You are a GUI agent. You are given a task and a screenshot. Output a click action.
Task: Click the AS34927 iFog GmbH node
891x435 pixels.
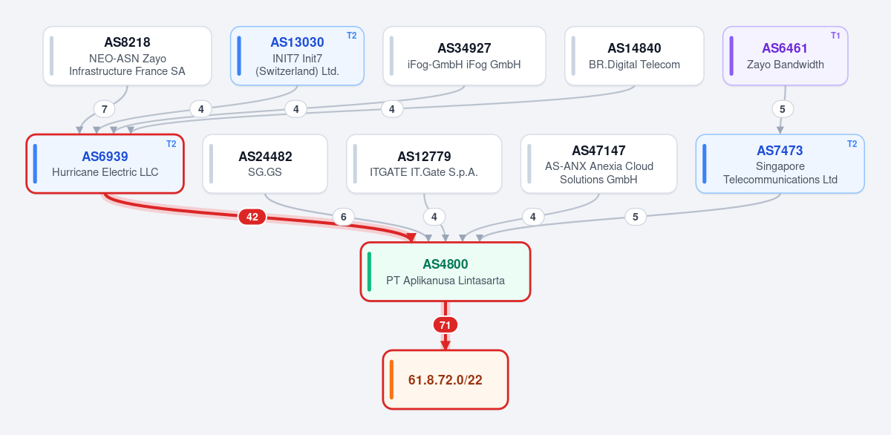465,56
